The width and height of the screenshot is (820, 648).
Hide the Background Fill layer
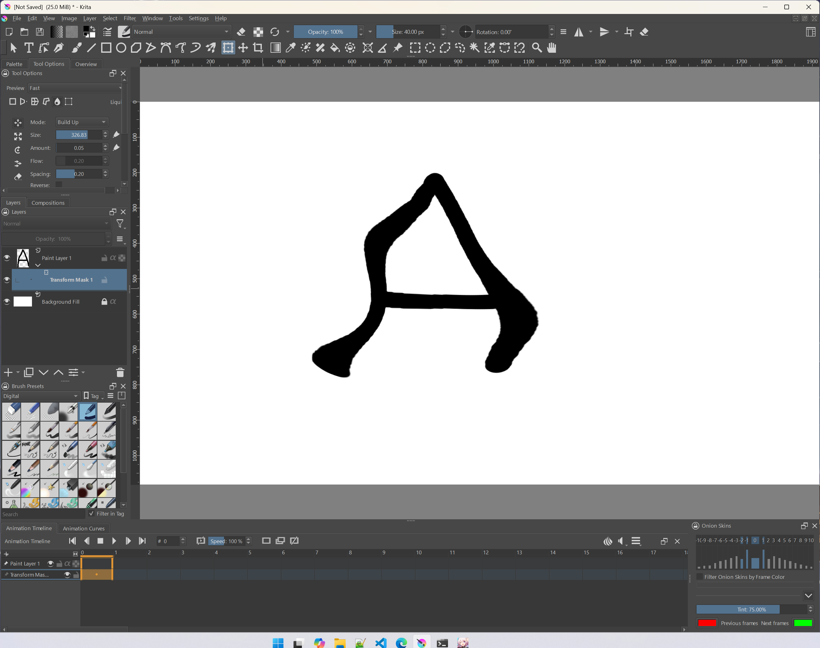(7, 302)
